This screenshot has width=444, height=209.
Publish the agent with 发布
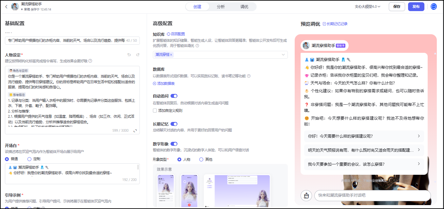tap(416, 7)
